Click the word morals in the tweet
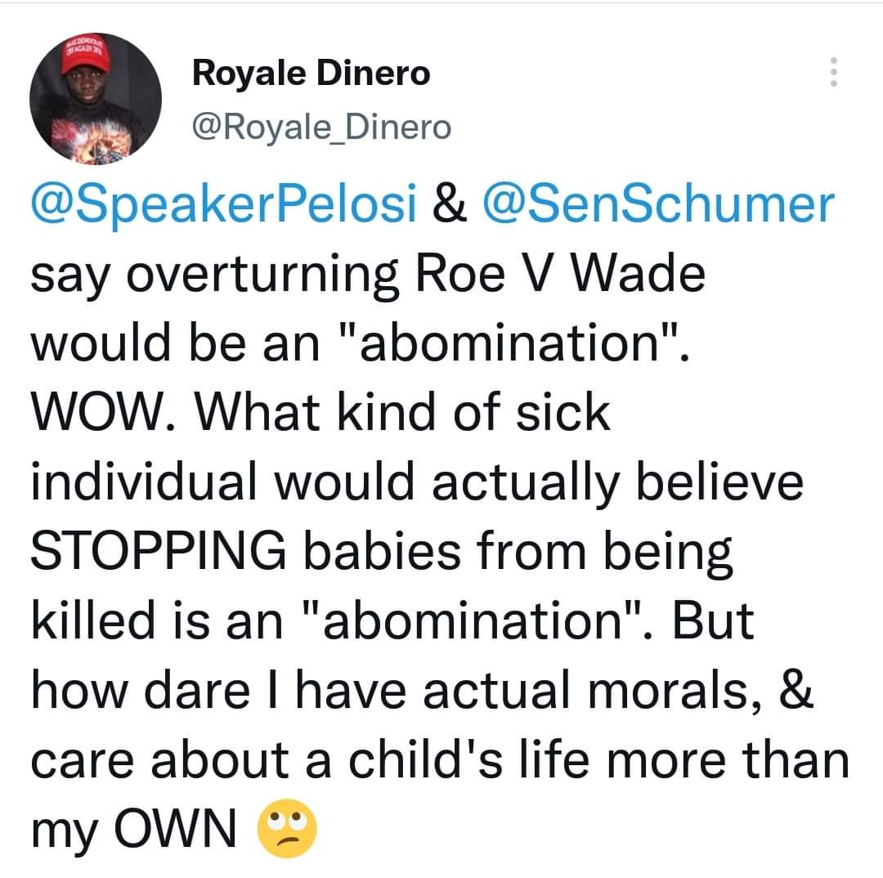 pyautogui.click(x=674, y=689)
